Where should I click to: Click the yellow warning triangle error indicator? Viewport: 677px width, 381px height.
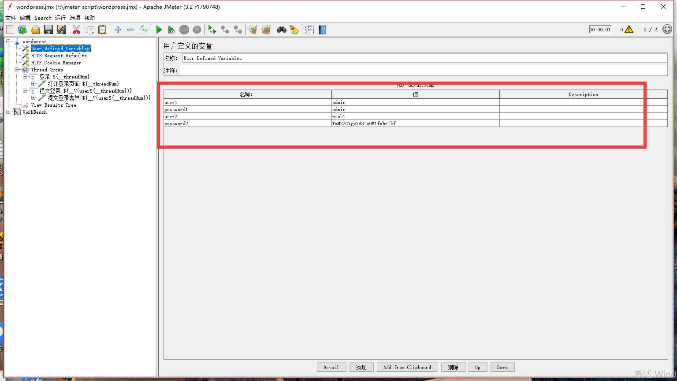point(629,30)
